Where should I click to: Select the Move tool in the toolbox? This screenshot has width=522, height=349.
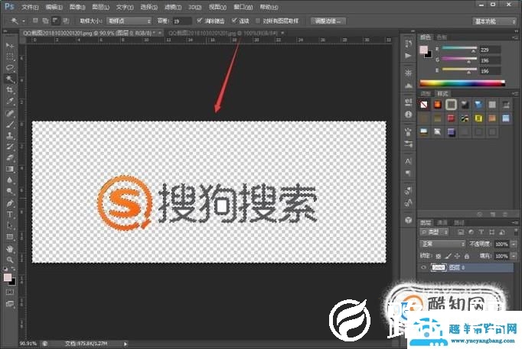[10, 45]
